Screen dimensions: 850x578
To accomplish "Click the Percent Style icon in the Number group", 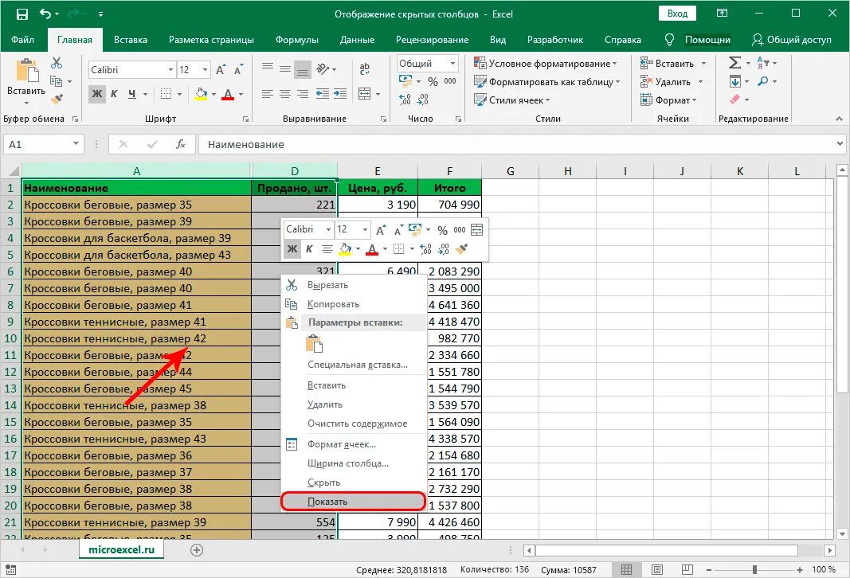I will [433, 81].
